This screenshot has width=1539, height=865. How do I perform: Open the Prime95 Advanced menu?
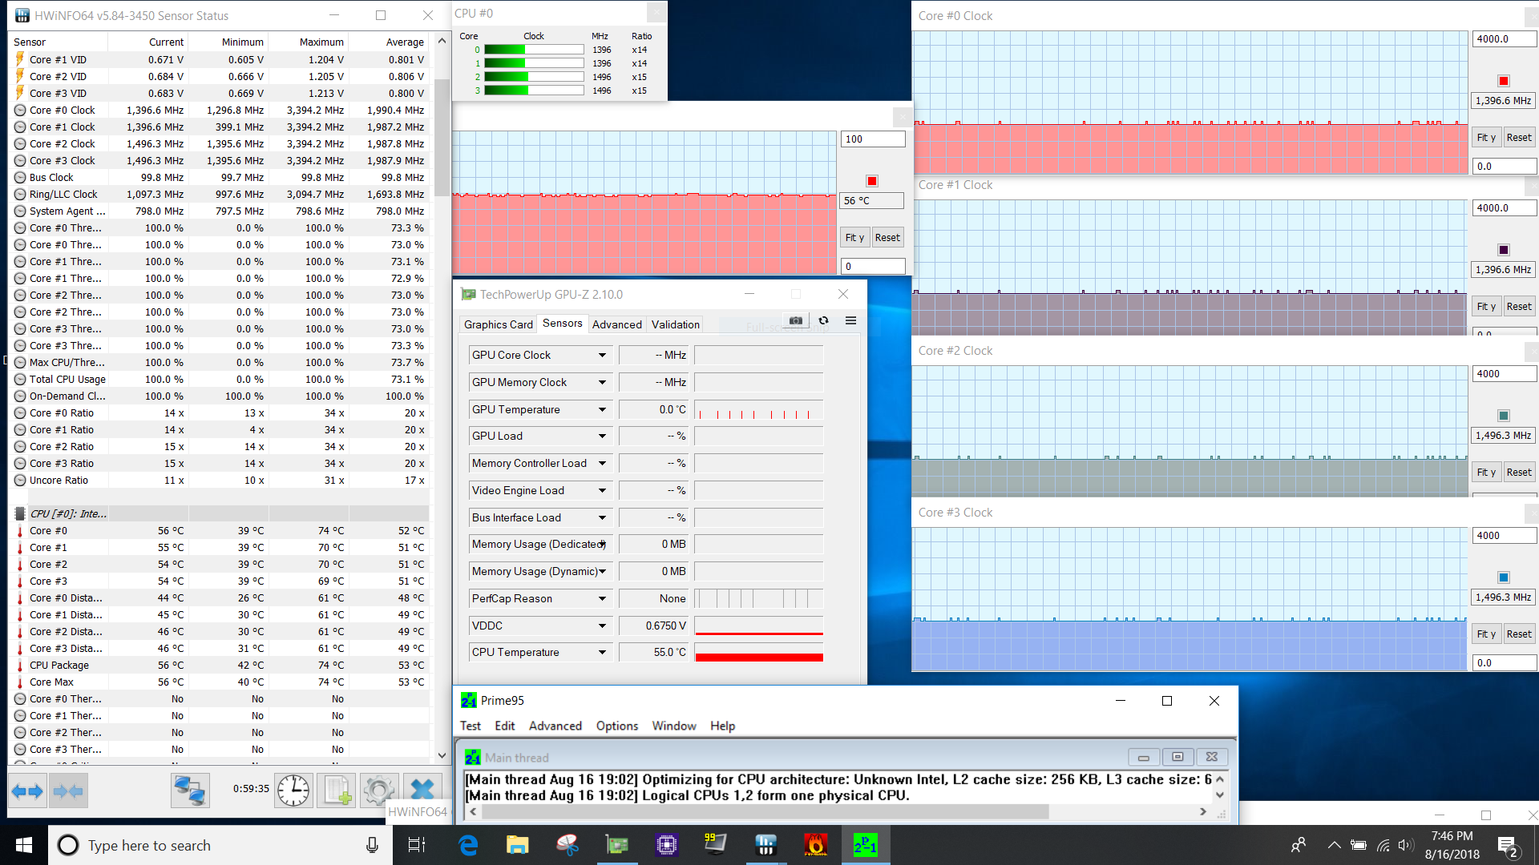[555, 726]
